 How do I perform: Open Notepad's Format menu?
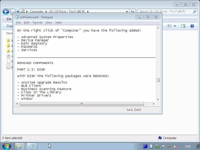[x=37, y=22]
